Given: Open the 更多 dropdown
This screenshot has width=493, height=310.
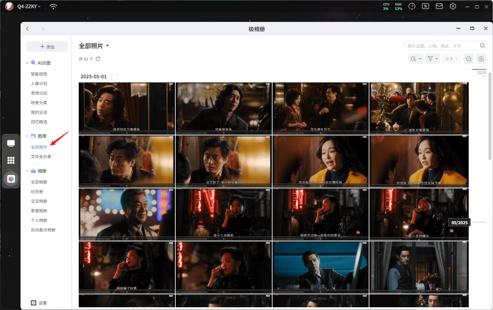Looking at the screenshot, I should 452,59.
